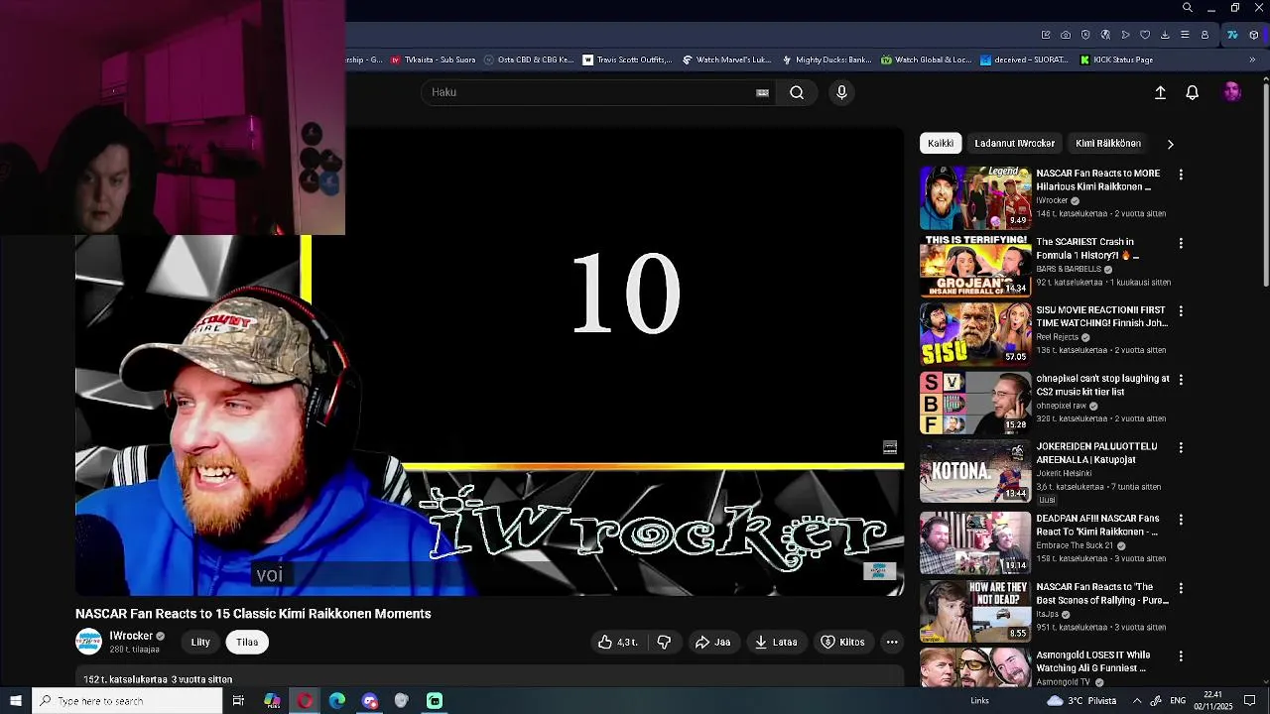
Task: Open the KOTONA Jokerit video thumbnail
Action: click(975, 471)
